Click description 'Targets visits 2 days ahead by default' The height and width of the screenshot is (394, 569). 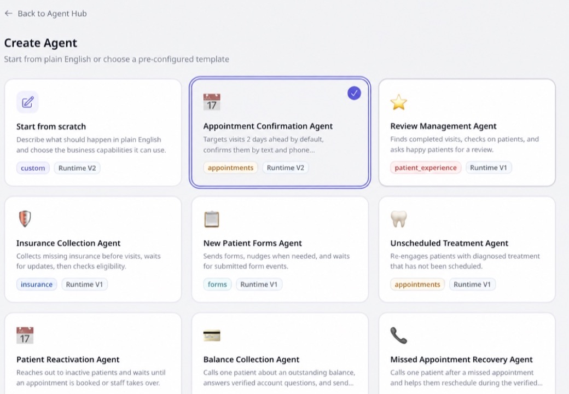[x=264, y=144]
